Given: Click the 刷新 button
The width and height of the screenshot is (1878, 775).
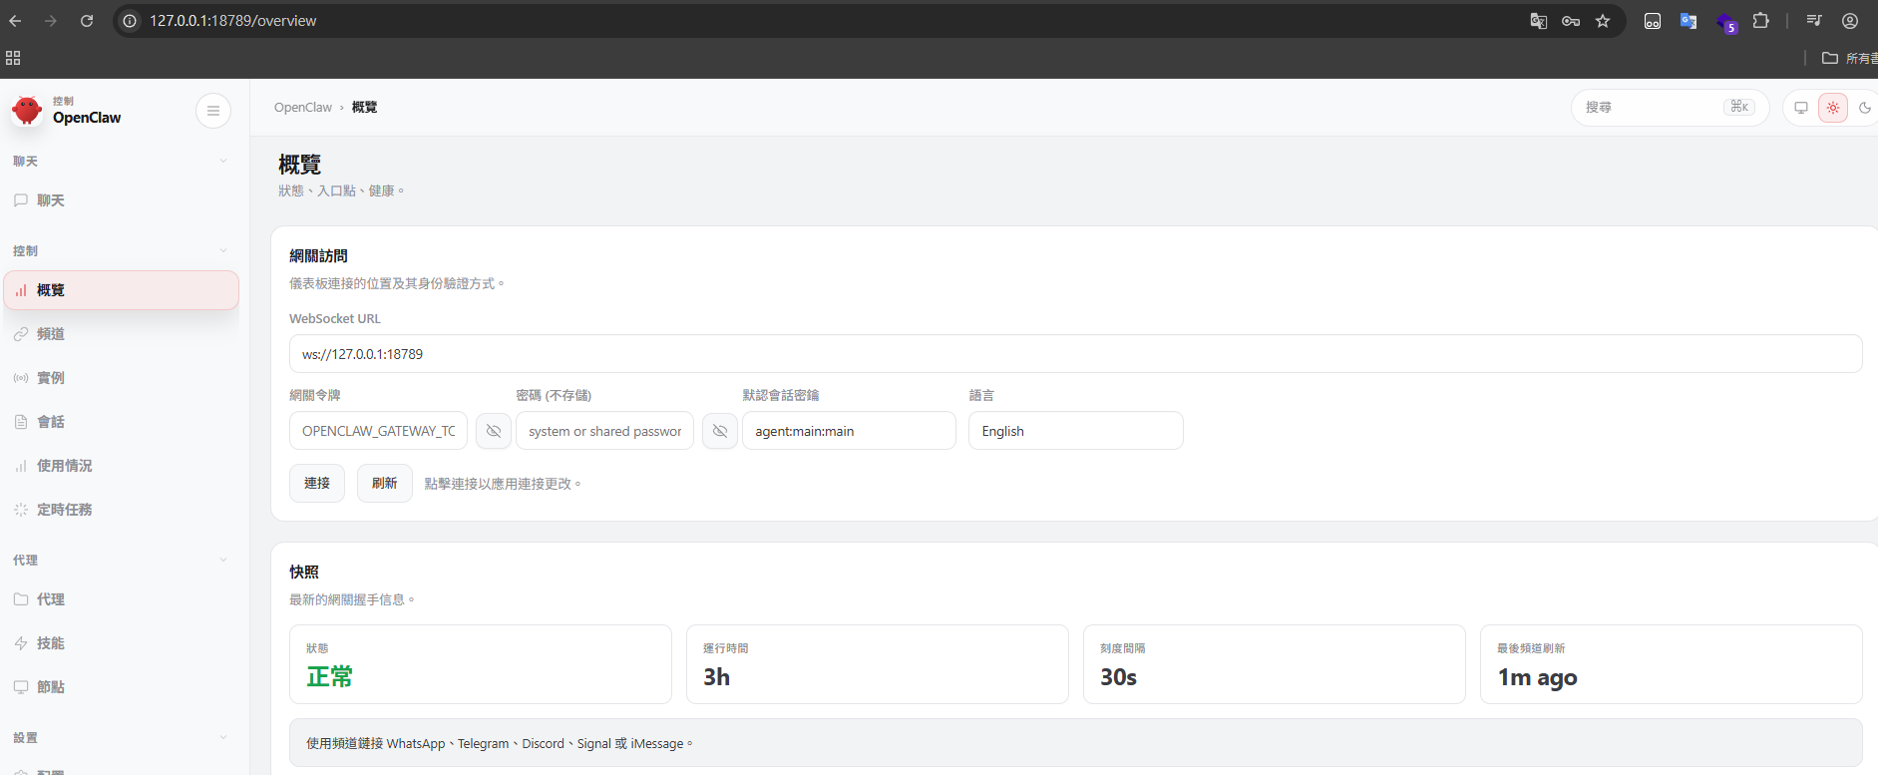Looking at the screenshot, I should (x=384, y=483).
